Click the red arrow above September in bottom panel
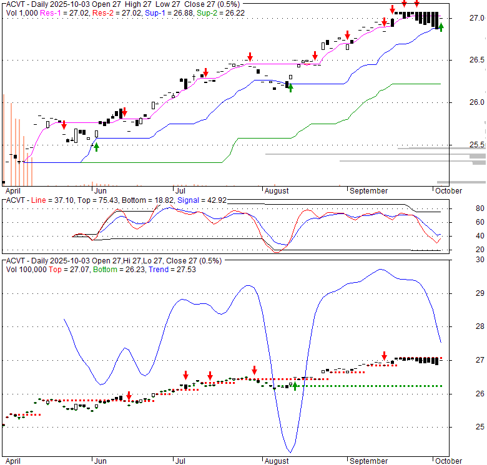Image resolution: width=487 pixels, height=465 pixels. [384, 355]
